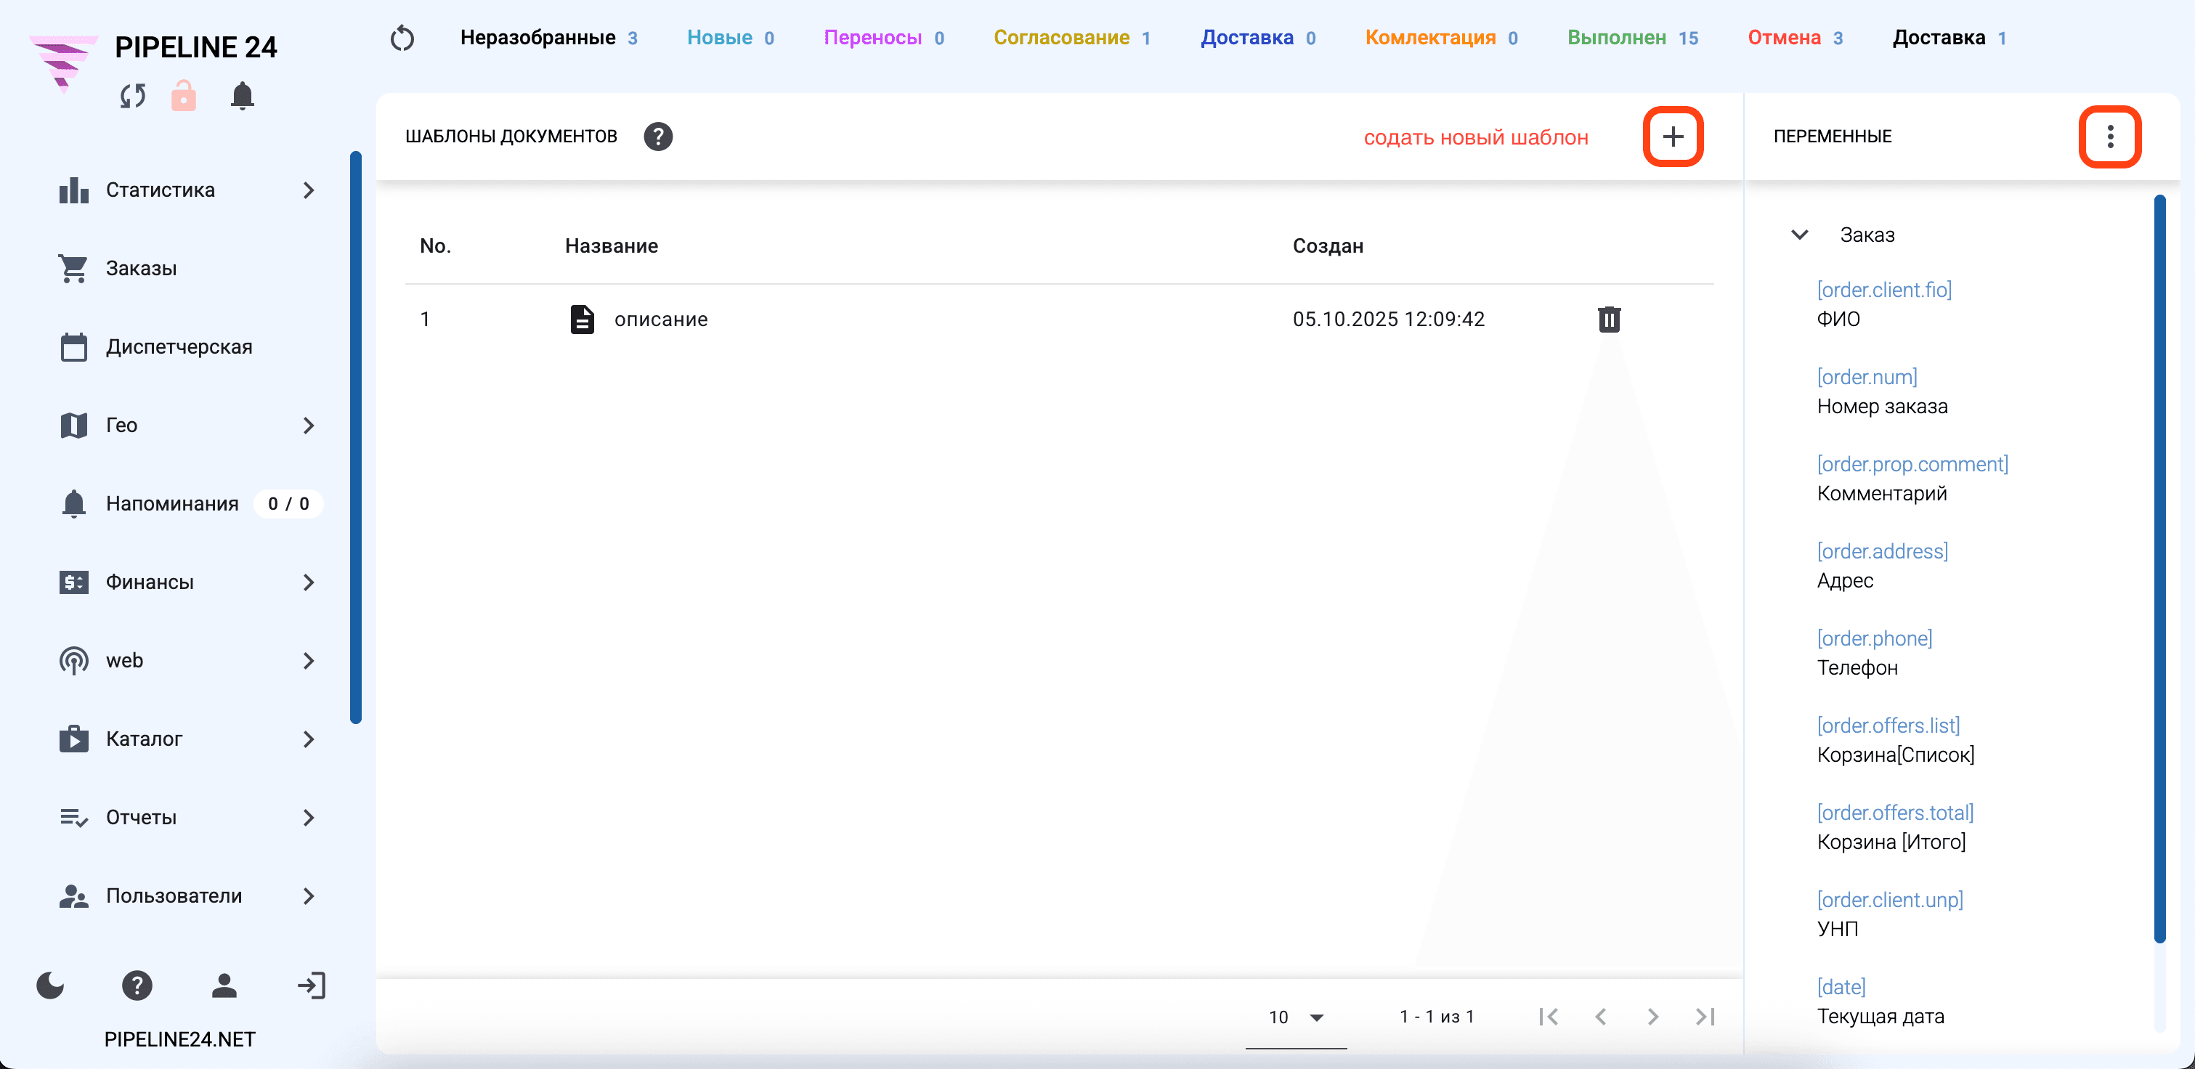Go to previous page of table
This screenshot has width=2195, height=1069.
pos(1601,1016)
